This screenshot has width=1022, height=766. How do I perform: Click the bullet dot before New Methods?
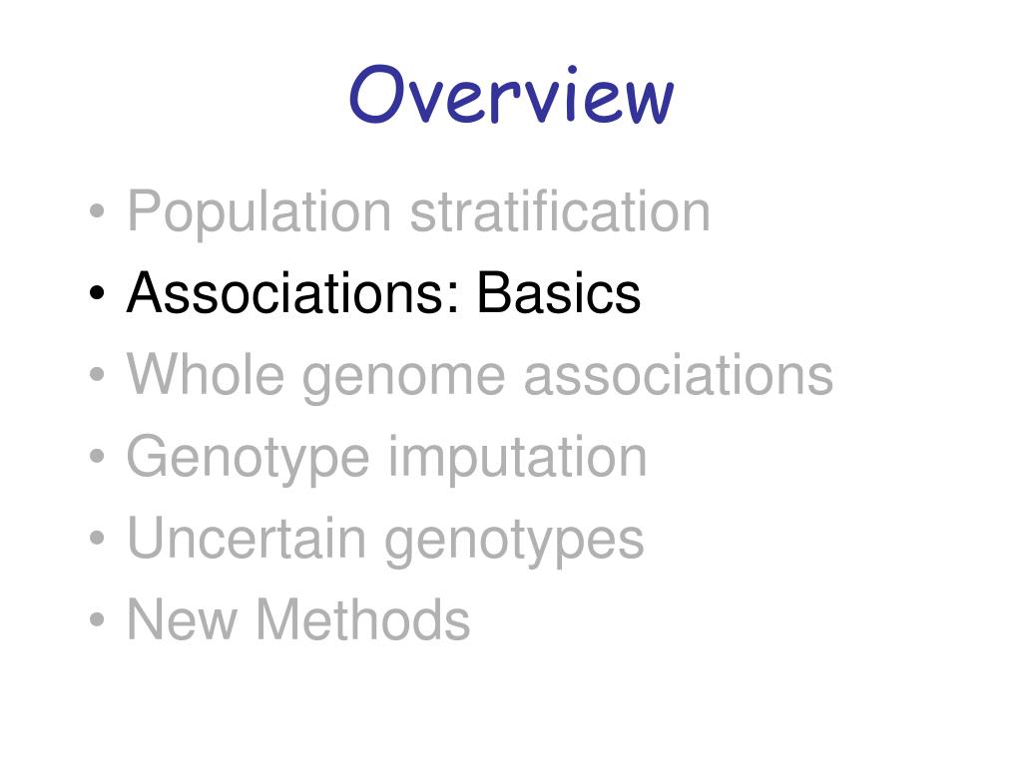(97, 619)
